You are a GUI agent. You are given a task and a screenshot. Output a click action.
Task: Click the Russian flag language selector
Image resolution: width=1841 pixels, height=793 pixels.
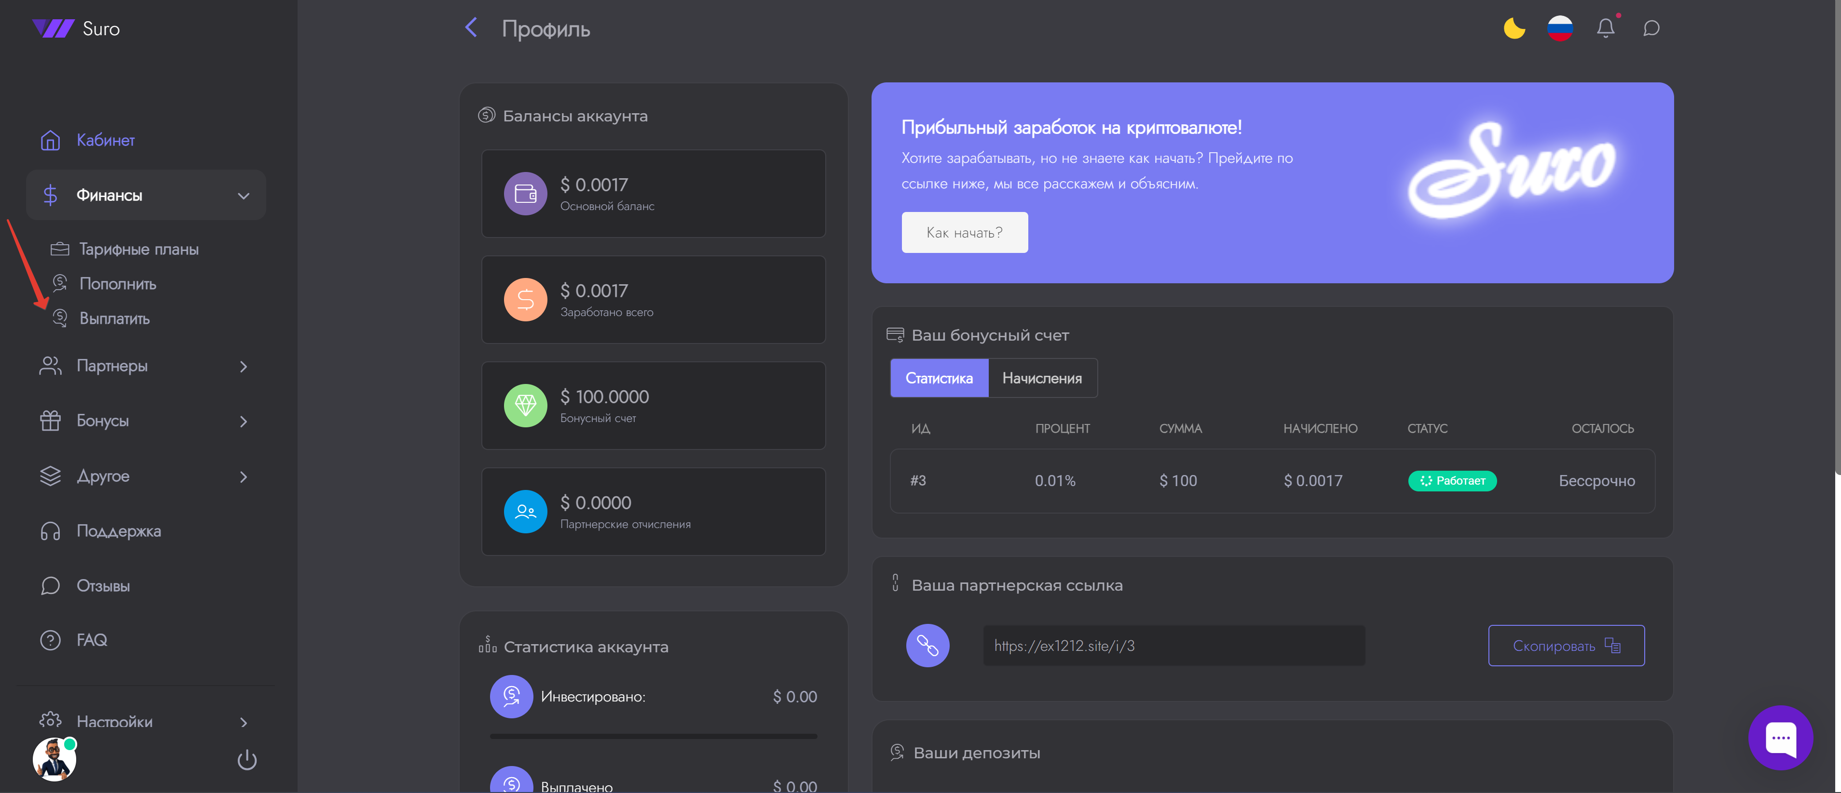tap(1559, 28)
